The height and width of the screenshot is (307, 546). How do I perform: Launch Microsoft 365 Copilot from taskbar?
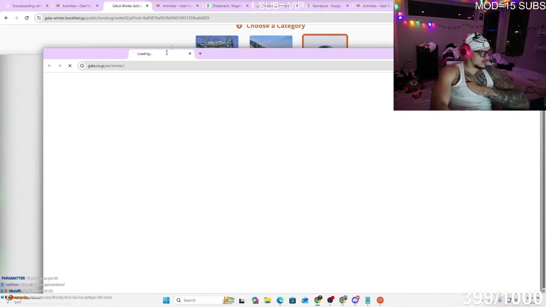click(x=255, y=300)
